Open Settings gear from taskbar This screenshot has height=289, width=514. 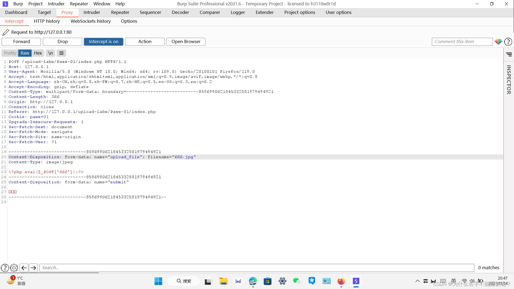(282, 281)
